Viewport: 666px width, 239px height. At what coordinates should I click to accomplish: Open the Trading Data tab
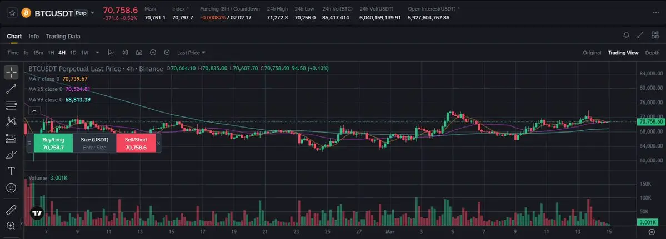[63, 37]
